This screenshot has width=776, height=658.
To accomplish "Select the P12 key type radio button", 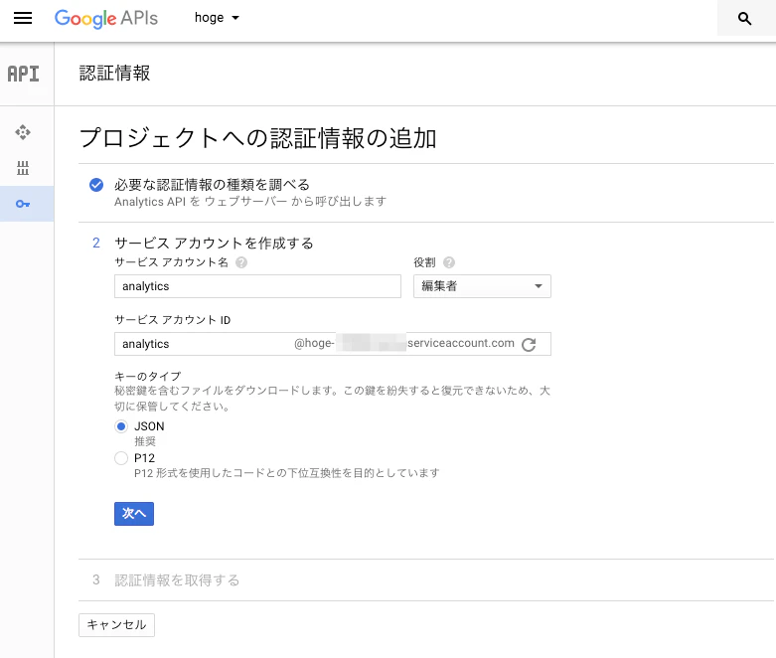I will coord(121,458).
